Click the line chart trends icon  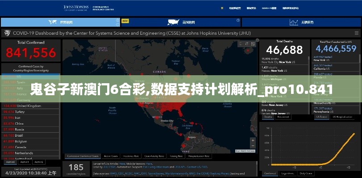tap(294, 22)
